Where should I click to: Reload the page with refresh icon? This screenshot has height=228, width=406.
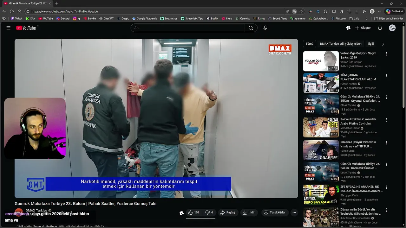click(x=12, y=11)
